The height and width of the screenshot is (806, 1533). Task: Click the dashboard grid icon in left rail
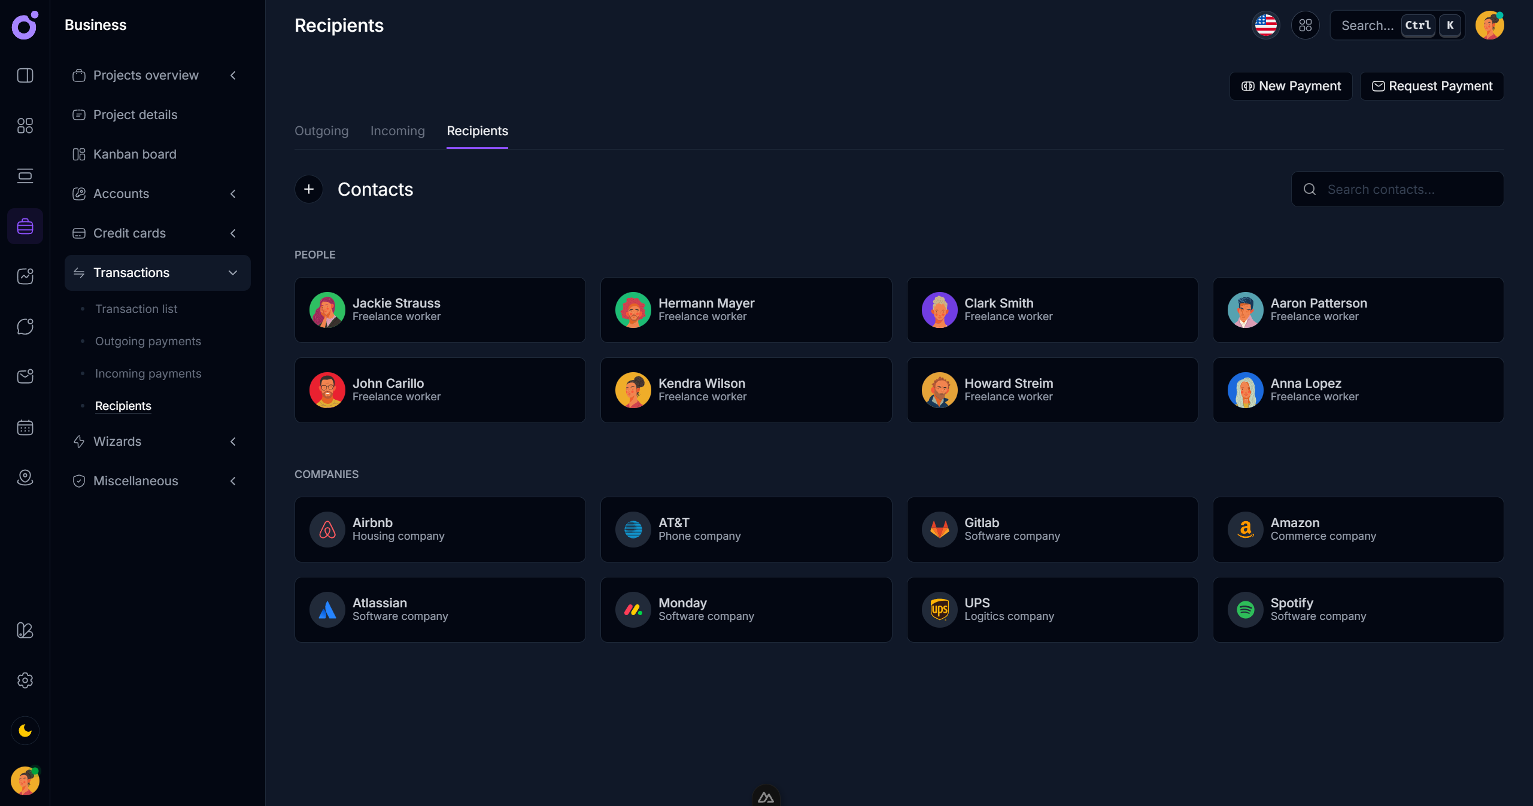click(25, 126)
